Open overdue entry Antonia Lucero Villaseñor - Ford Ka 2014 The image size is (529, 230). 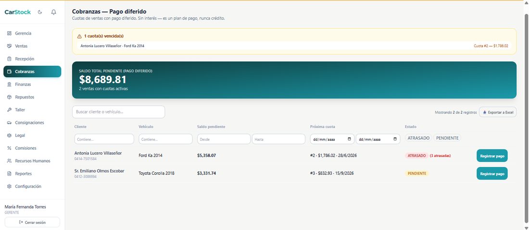pyautogui.click(x=294, y=46)
